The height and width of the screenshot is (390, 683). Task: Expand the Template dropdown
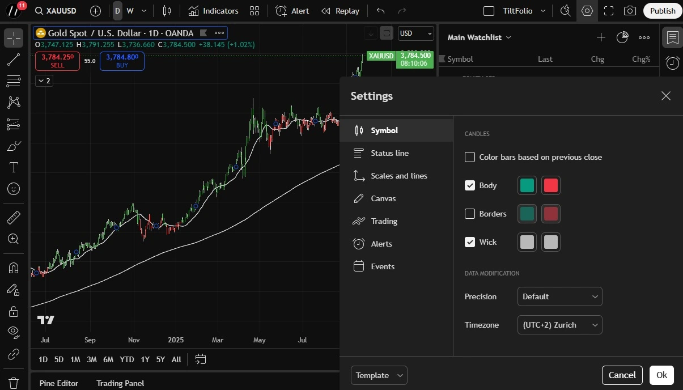[x=379, y=375]
